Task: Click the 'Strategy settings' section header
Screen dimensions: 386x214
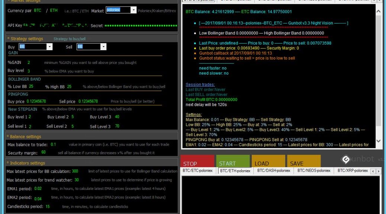Action: (27, 39)
